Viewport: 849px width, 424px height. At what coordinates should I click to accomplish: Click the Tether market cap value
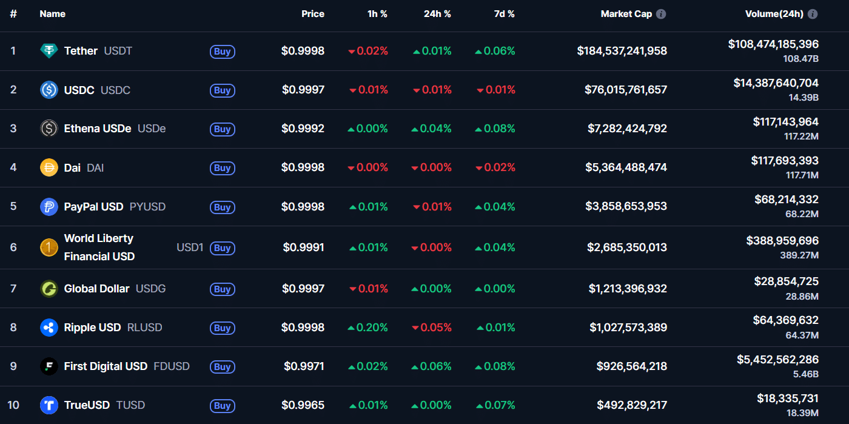[622, 51]
